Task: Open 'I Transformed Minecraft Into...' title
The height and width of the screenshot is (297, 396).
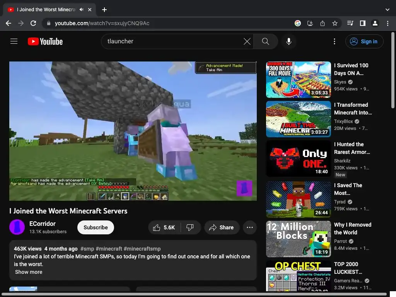Action: point(353,109)
